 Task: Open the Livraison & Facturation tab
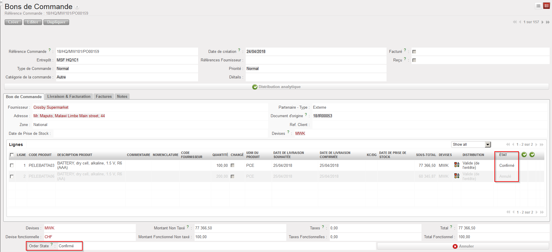click(x=69, y=96)
